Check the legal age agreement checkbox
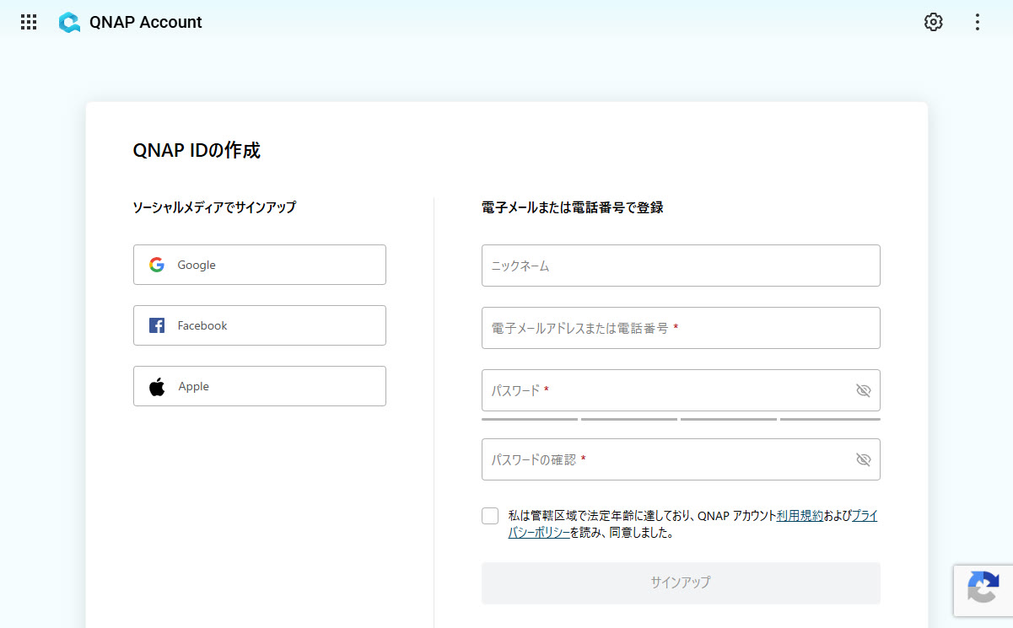The width and height of the screenshot is (1013, 628). click(x=490, y=516)
